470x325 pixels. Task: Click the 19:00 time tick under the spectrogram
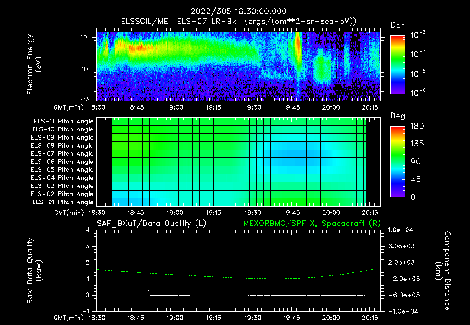pyautogui.click(x=175, y=107)
